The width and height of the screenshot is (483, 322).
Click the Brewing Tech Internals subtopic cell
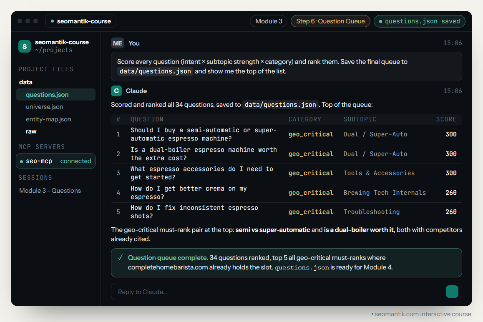[x=385, y=193]
